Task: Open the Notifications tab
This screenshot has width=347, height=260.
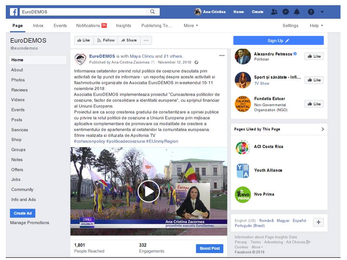Action: point(91,26)
